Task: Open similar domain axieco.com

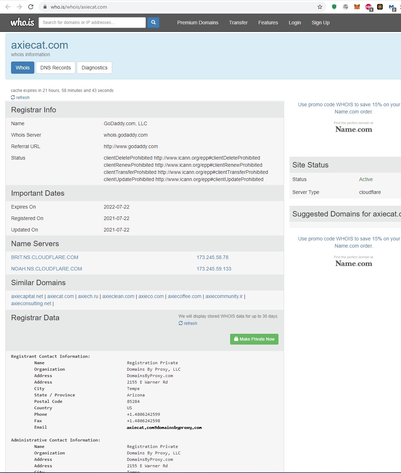Action: [x=151, y=296]
